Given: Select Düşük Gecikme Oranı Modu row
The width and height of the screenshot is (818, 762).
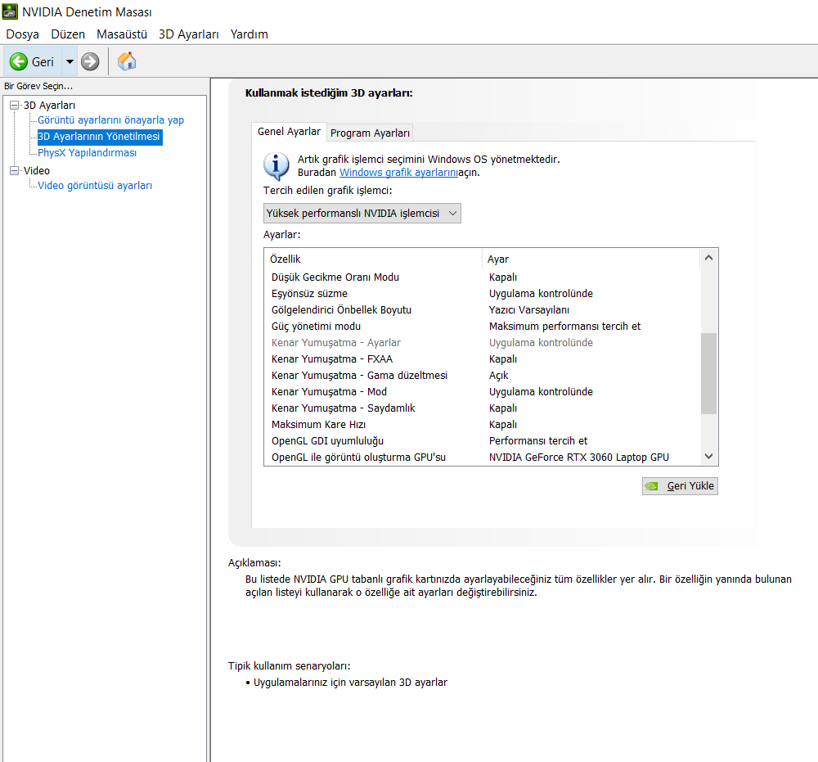Looking at the screenshot, I should pos(483,277).
